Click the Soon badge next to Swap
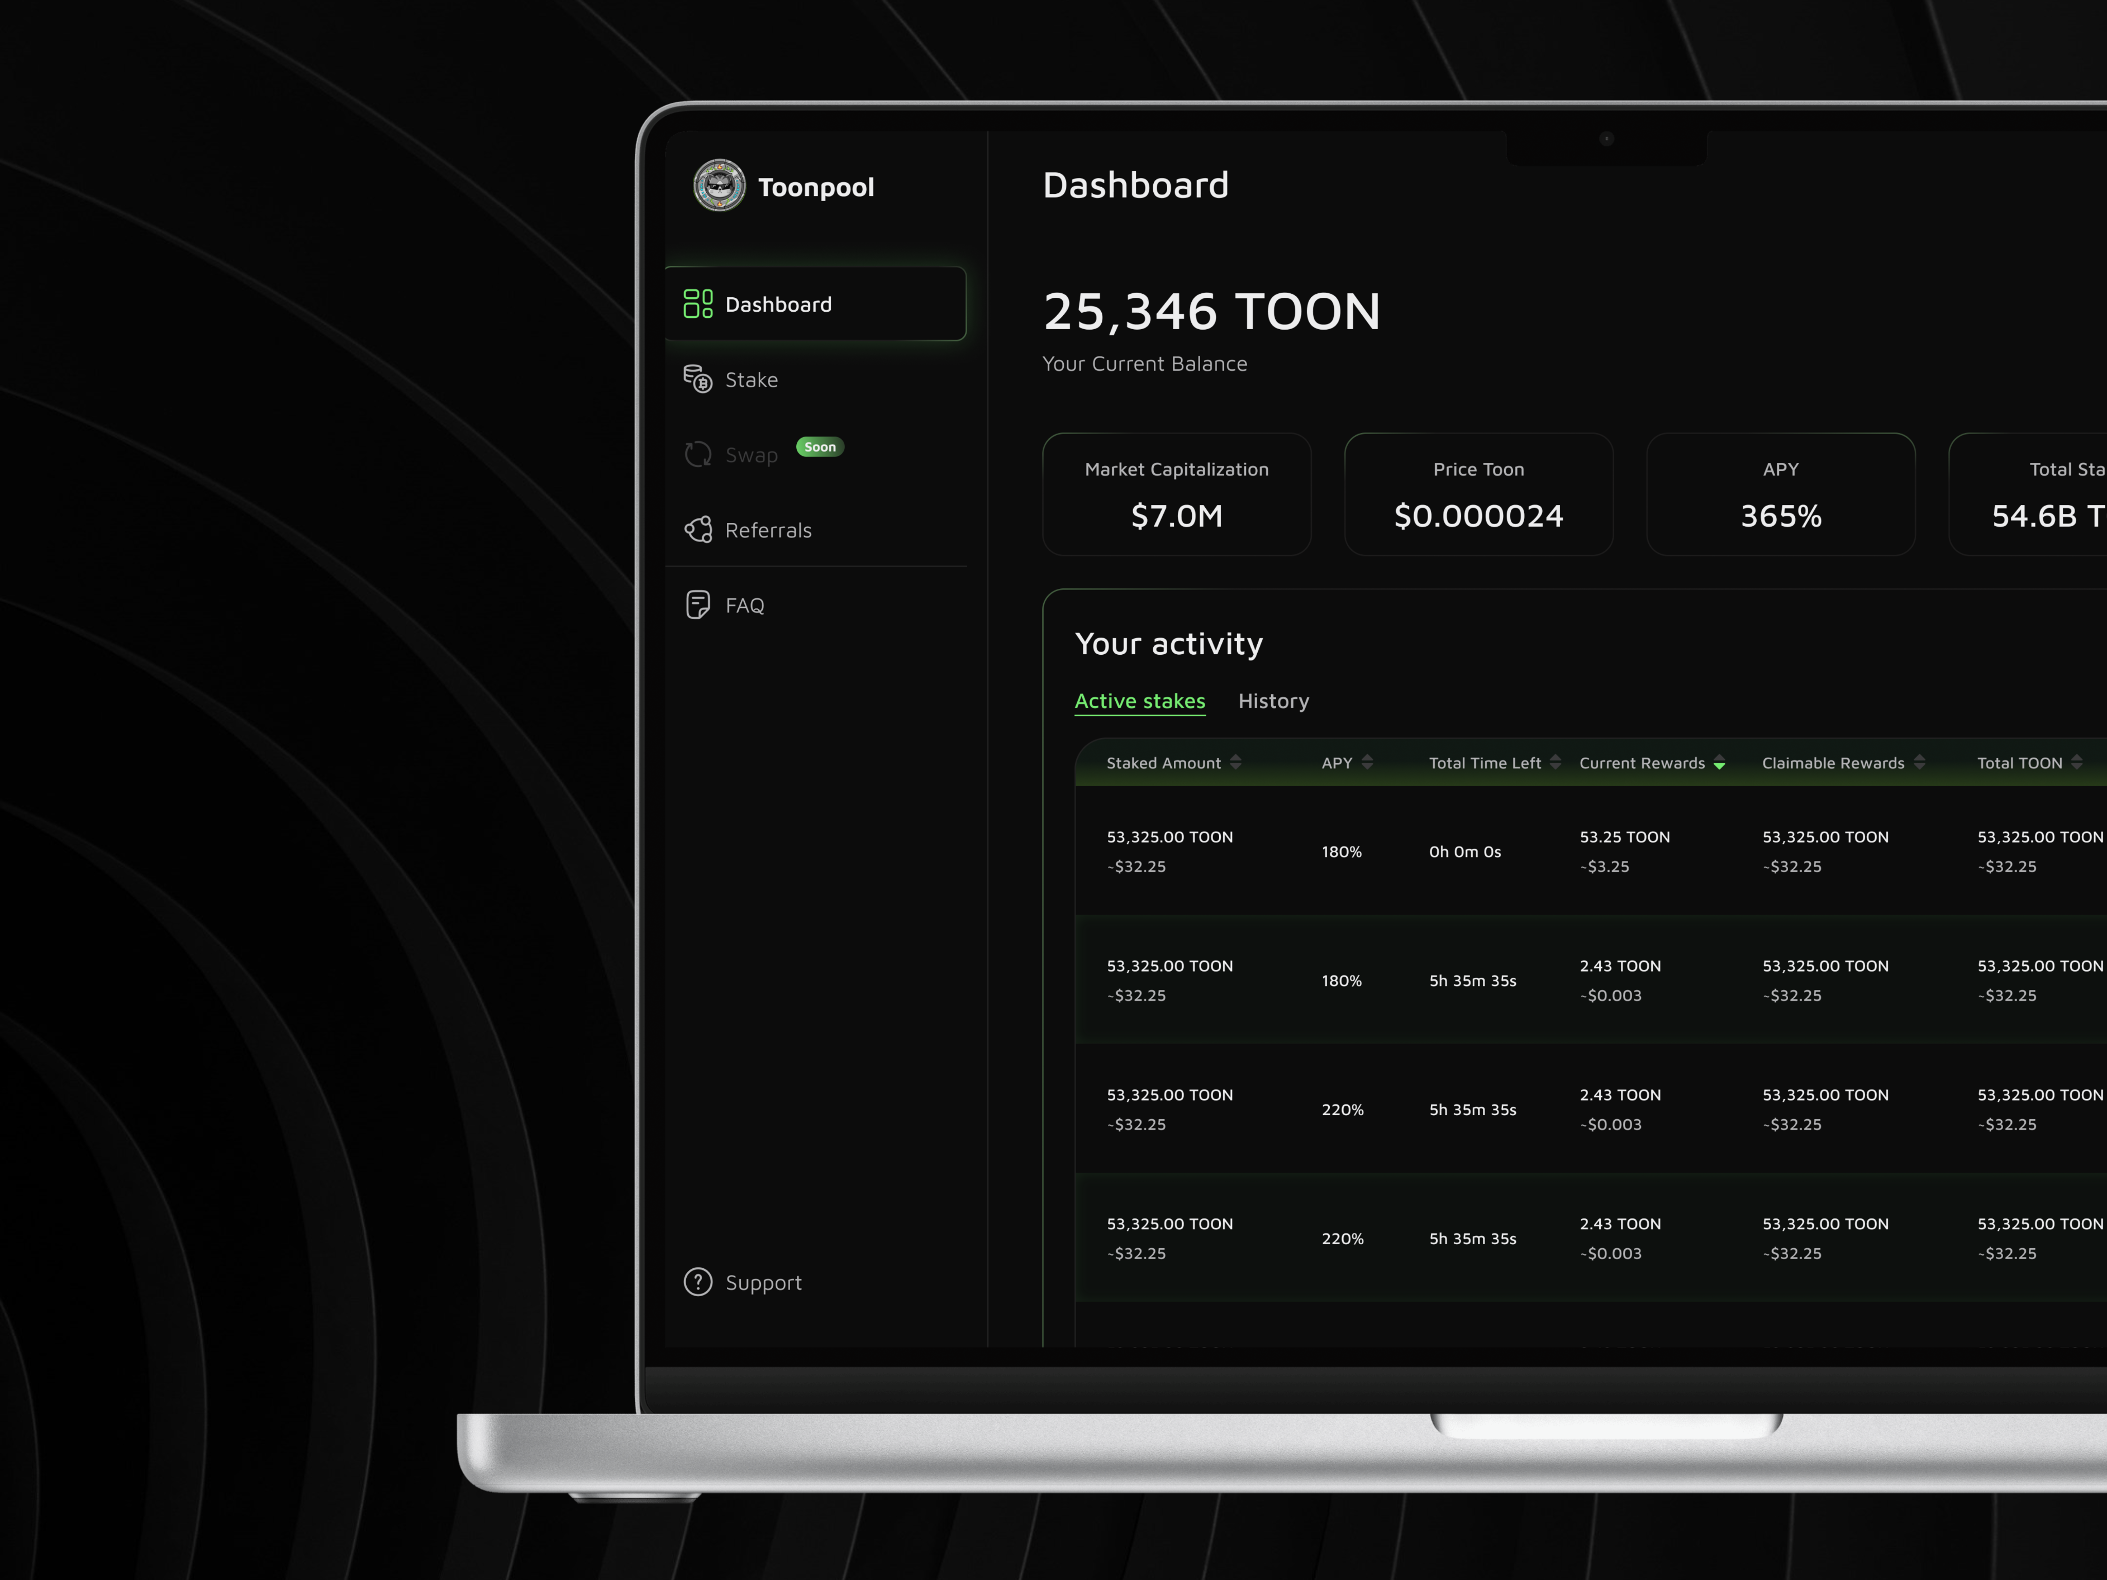2107x1580 pixels. [x=819, y=446]
